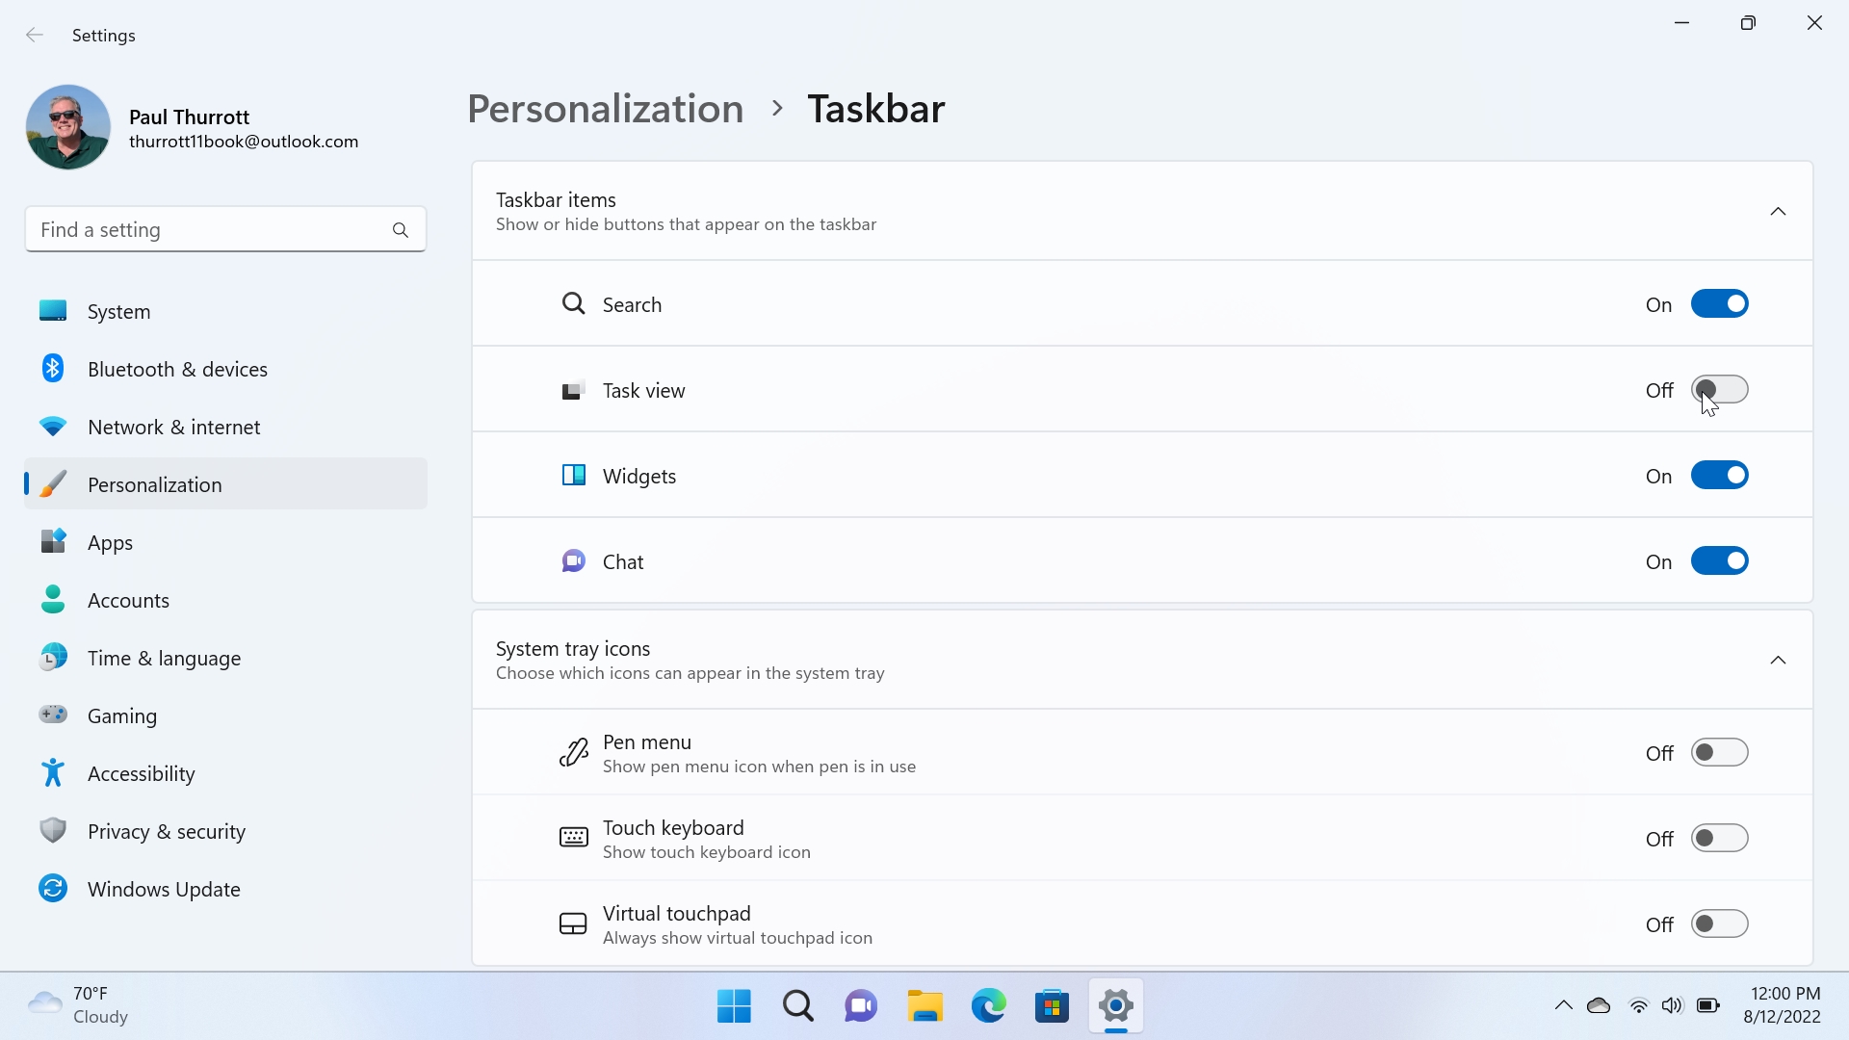Collapse the Taskbar items section
1849x1040 pixels.
coord(1778,212)
